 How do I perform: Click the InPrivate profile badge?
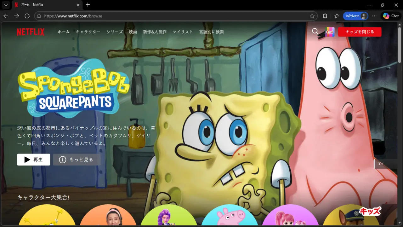[355, 16]
